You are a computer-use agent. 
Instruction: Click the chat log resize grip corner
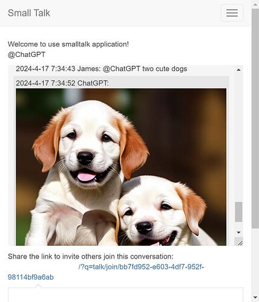coord(238,242)
